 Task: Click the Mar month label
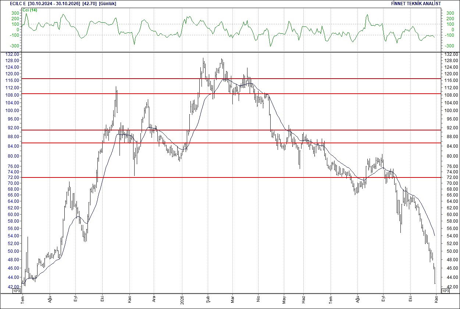tap(232, 300)
